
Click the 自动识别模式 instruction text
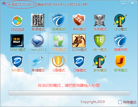point(69,86)
